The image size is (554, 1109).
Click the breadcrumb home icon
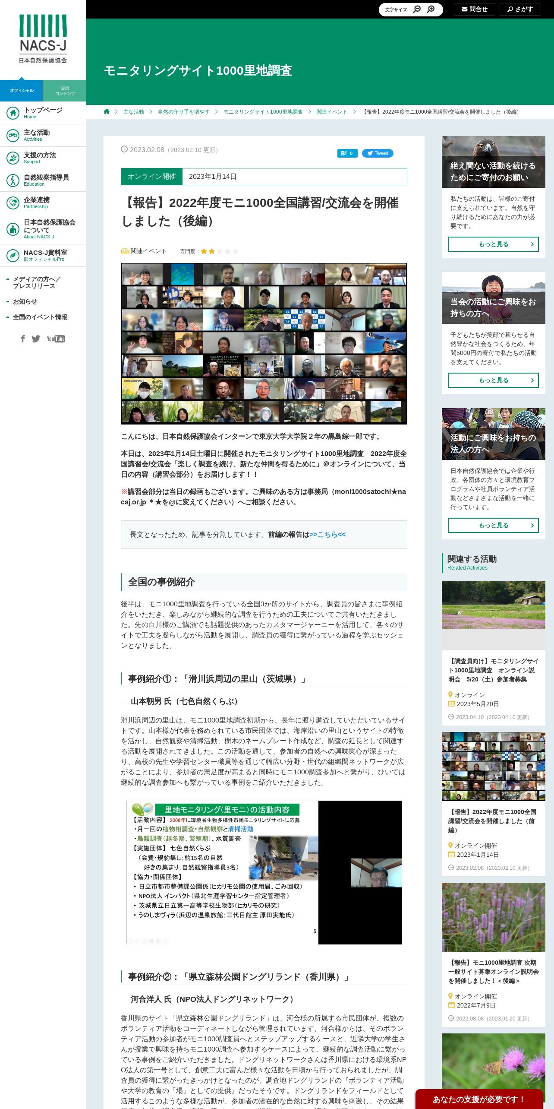(x=107, y=111)
